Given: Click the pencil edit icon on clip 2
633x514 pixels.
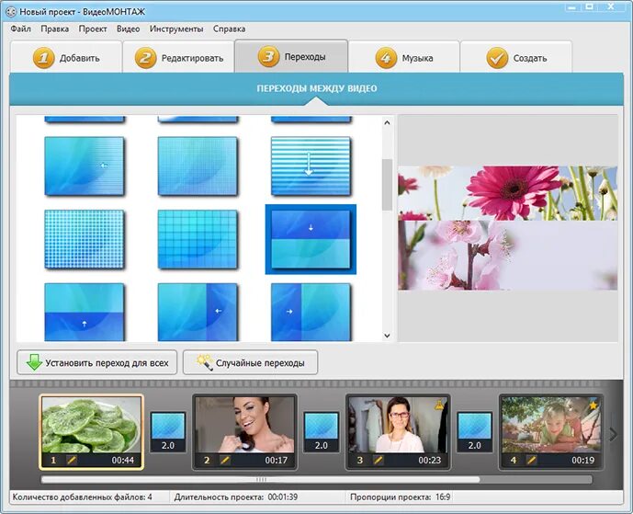Looking at the screenshot, I should tap(225, 460).
